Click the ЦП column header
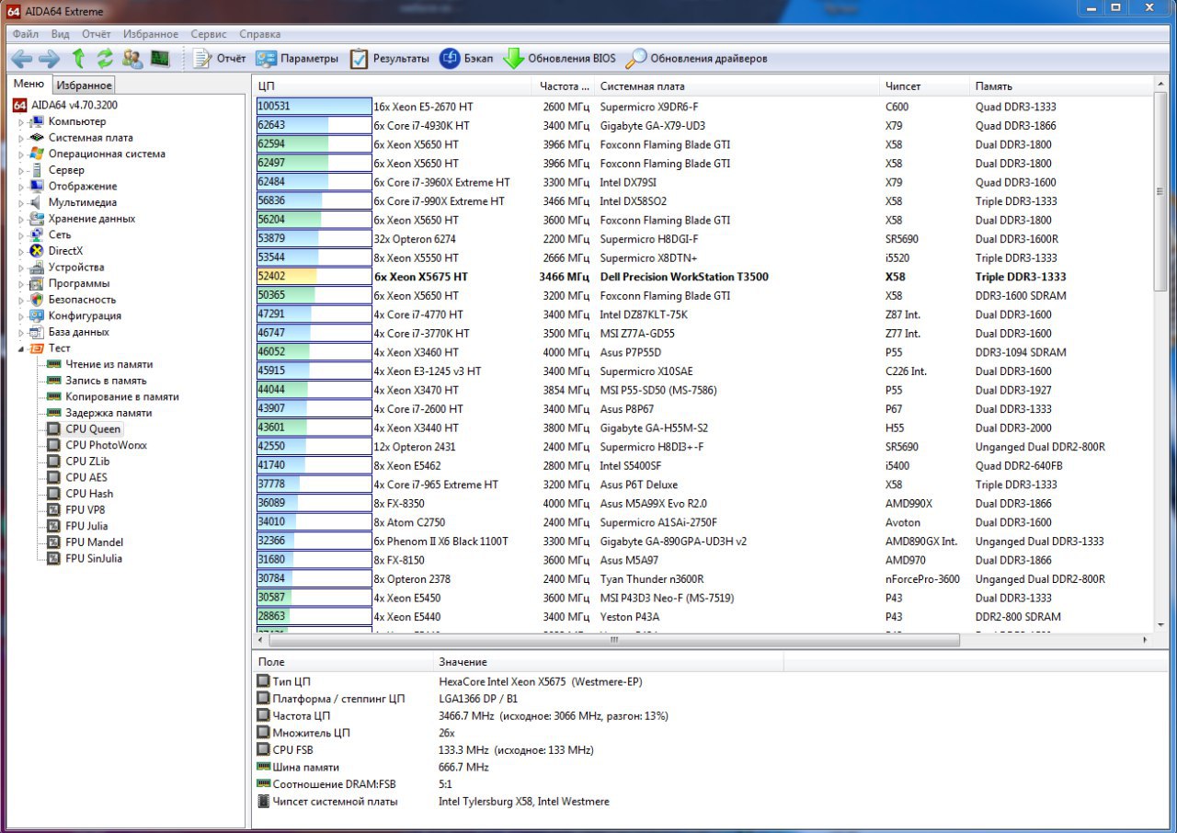The height and width of the screenshot is (833, 1177). click(x=393, y=86)
